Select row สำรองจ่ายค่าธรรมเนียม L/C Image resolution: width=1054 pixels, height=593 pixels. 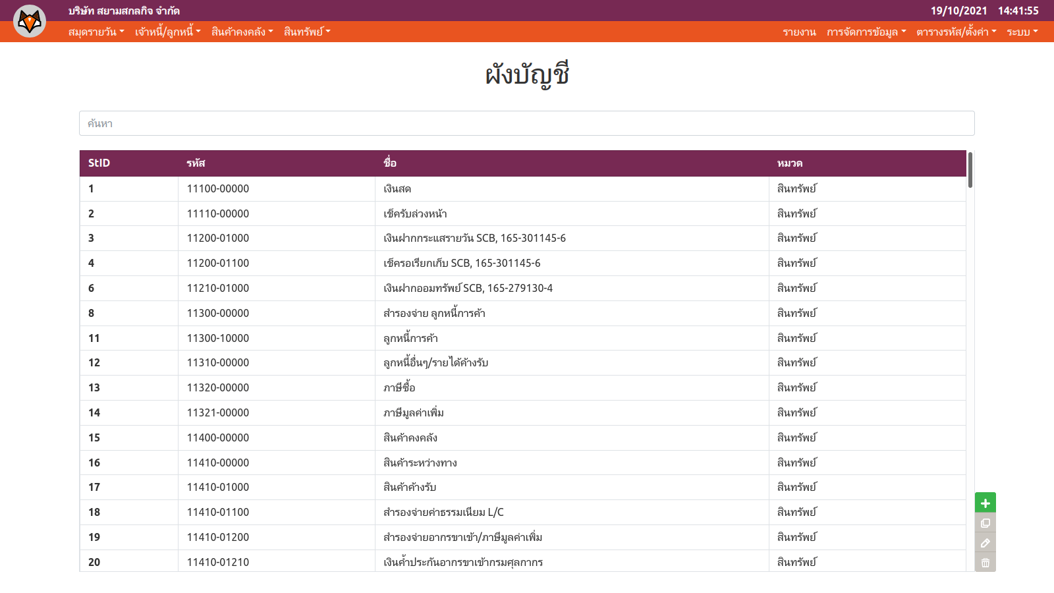[523, 512]
